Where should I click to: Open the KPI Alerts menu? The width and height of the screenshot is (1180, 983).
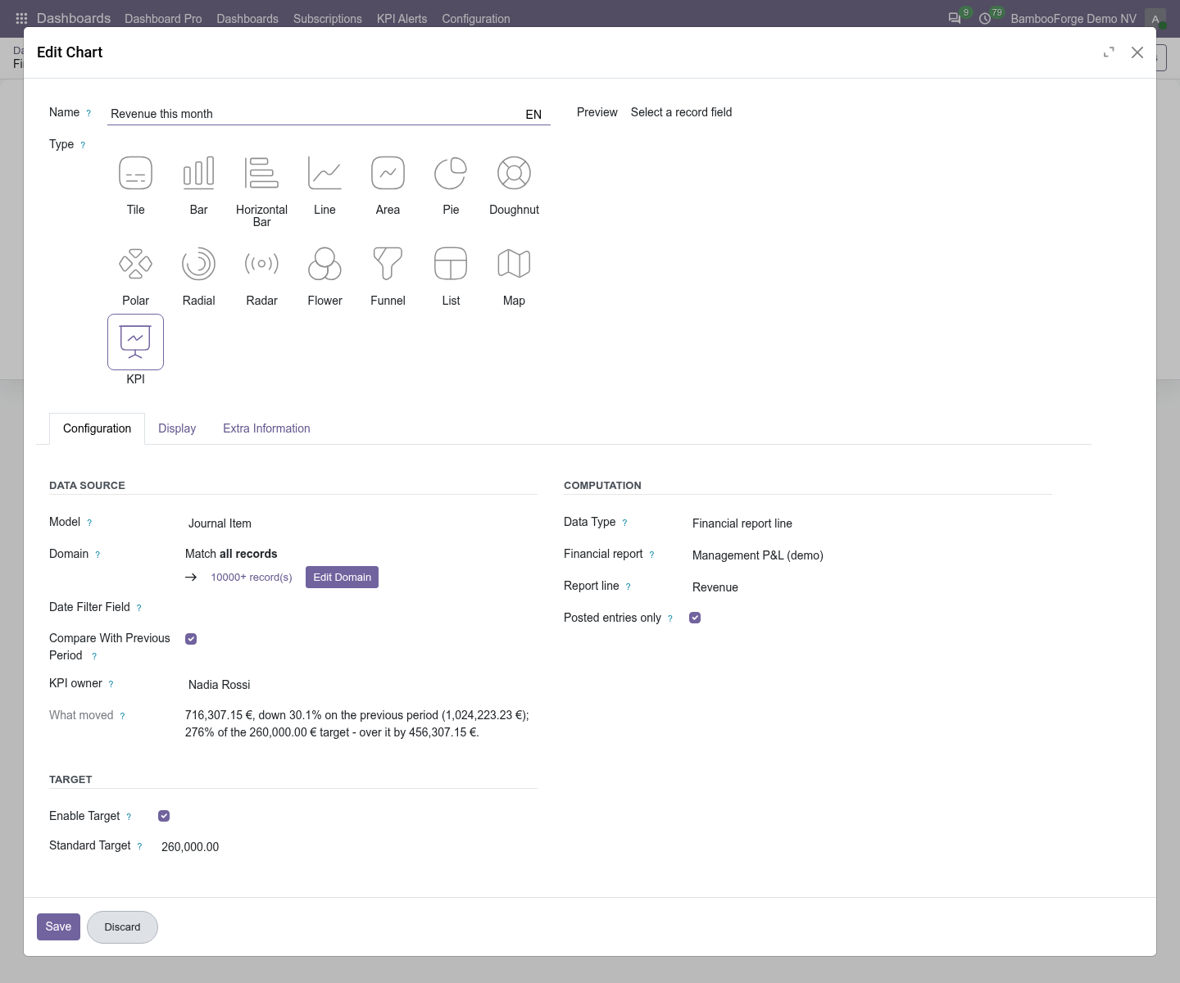pos(402,19)
